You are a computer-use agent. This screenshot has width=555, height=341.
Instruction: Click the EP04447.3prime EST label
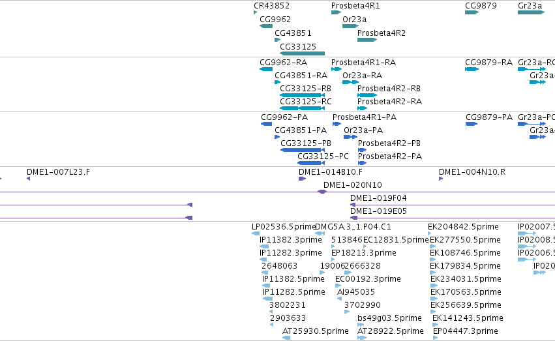(466, 332)
